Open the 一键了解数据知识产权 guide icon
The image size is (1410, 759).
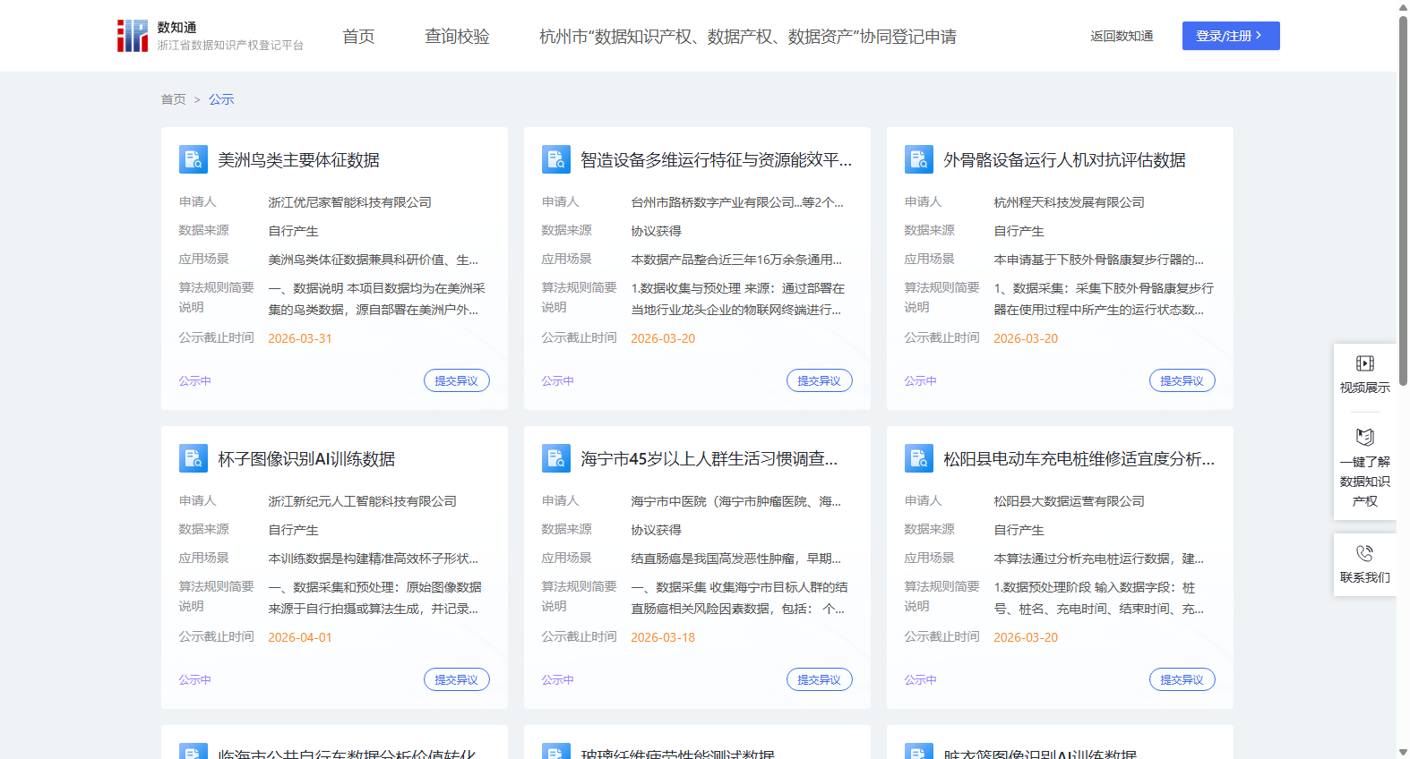coord(1365,437)
